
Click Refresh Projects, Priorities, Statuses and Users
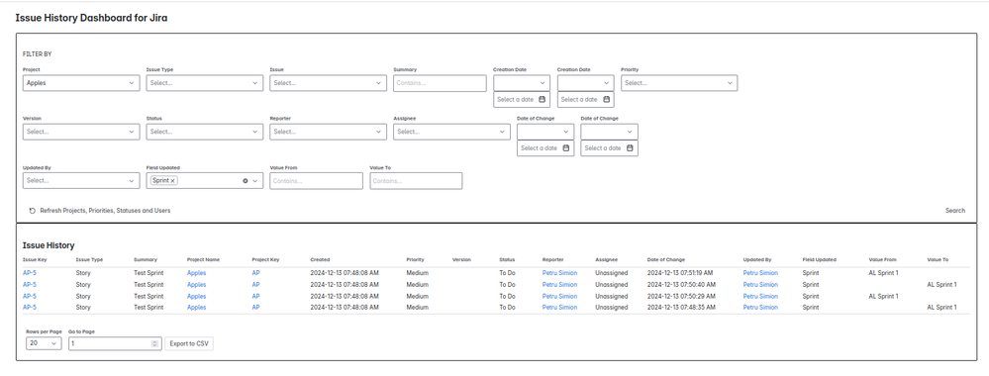pyautogui.click(x=105, y=211)
